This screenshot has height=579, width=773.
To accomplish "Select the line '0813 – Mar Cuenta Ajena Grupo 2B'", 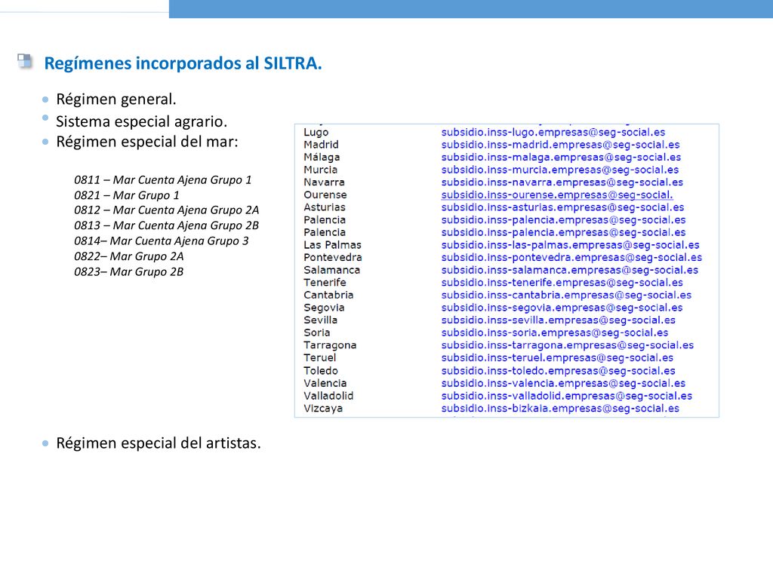I will [x=166, y=225].
